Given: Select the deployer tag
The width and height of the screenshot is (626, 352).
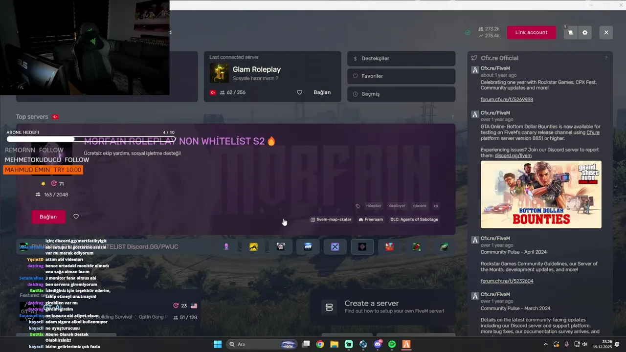Looking at the screenshot, I should 397,206.
